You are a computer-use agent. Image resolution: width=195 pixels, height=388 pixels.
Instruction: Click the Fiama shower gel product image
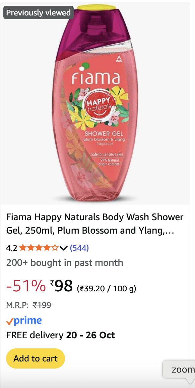coord(95,103)
